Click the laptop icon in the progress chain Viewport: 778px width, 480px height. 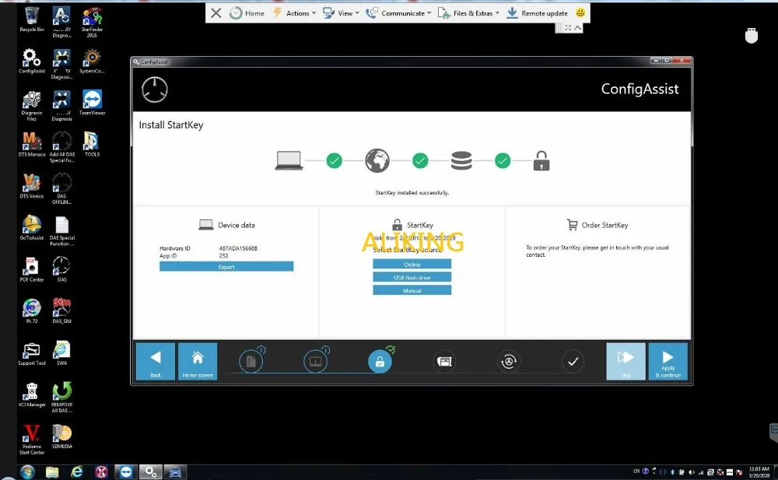[x=289, y=160]
